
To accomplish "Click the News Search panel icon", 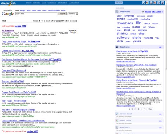I will (117, 127).
